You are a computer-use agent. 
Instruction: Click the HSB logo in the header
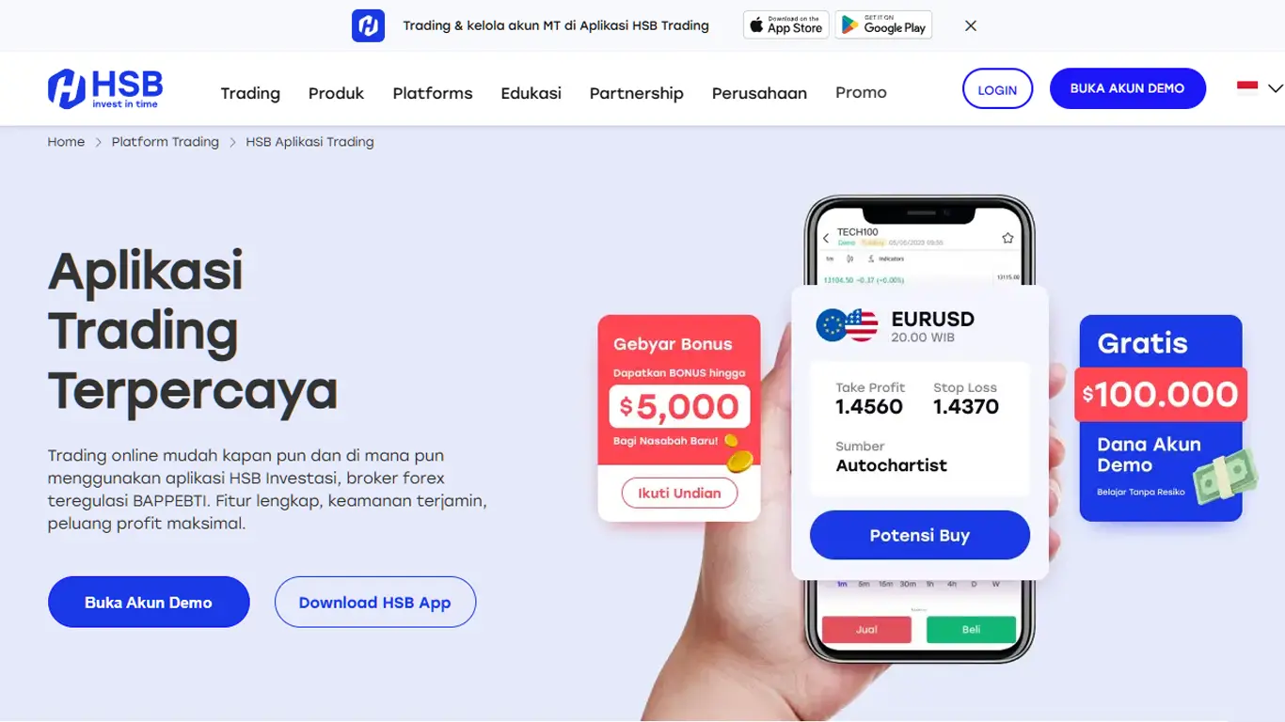click(x=105, y=88)
